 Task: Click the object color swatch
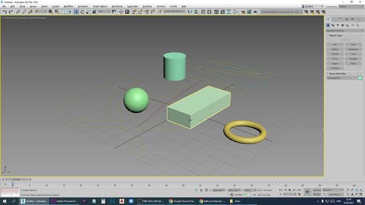(x=360, y=78)
